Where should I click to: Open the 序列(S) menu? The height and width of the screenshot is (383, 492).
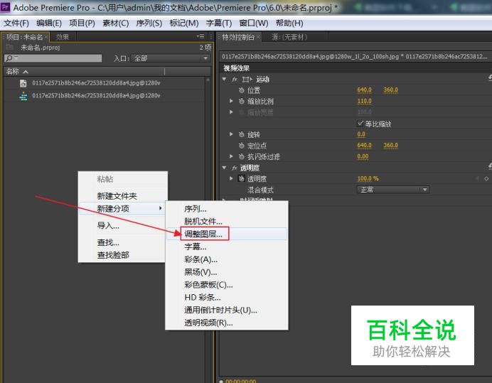(x=149, y=23)
